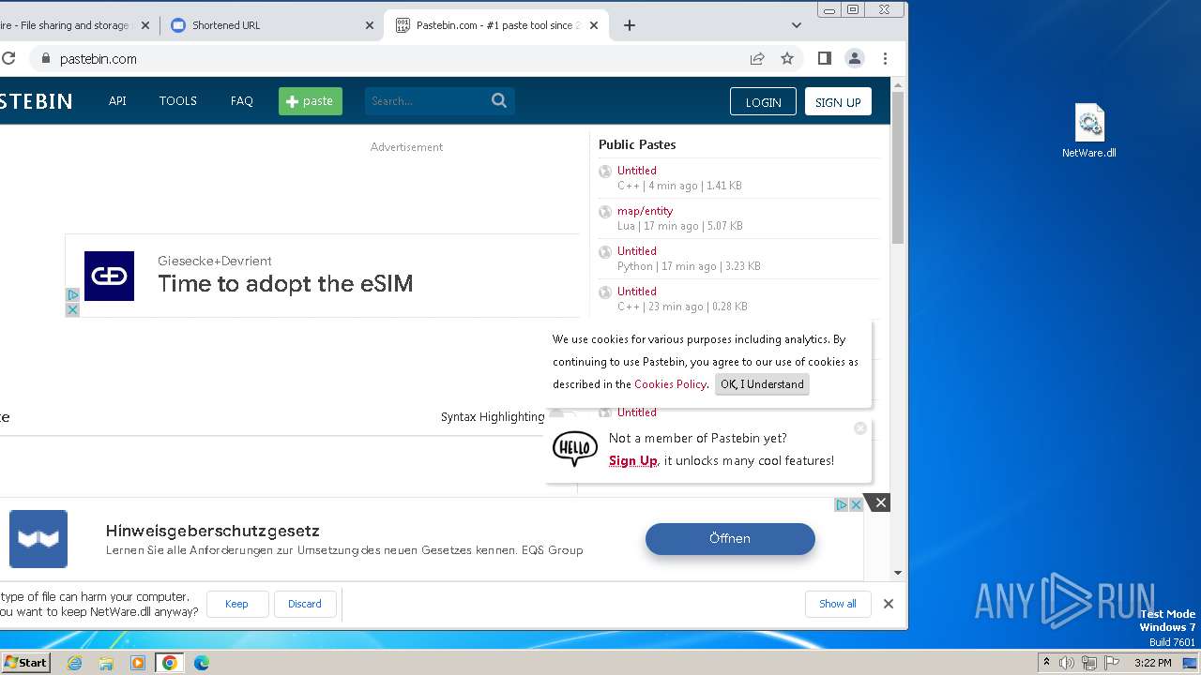Close the downloads bar

point(889,604)
